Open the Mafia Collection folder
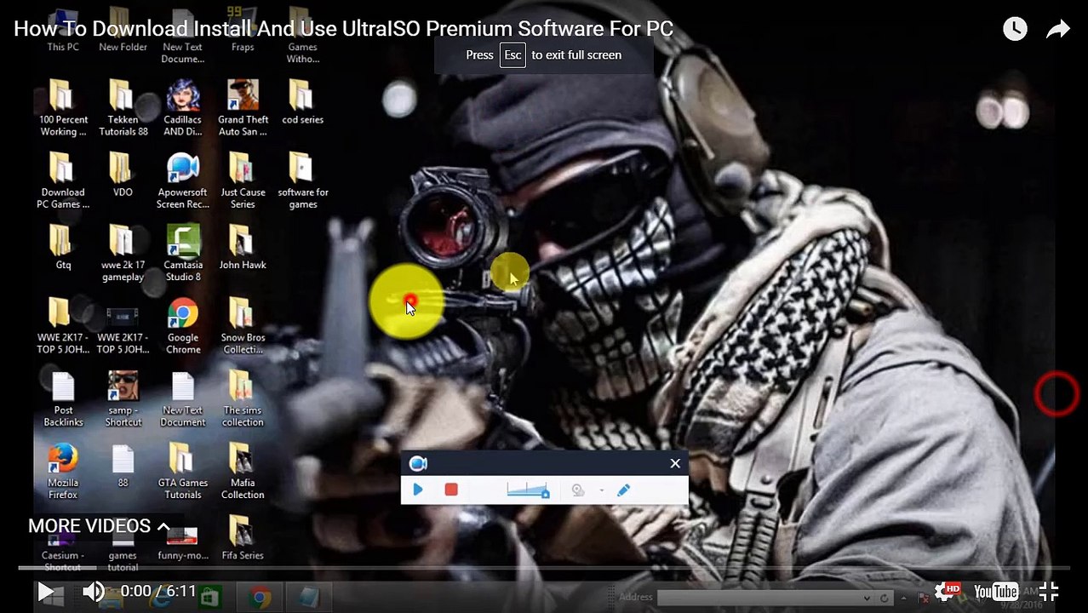 (243, 471)
